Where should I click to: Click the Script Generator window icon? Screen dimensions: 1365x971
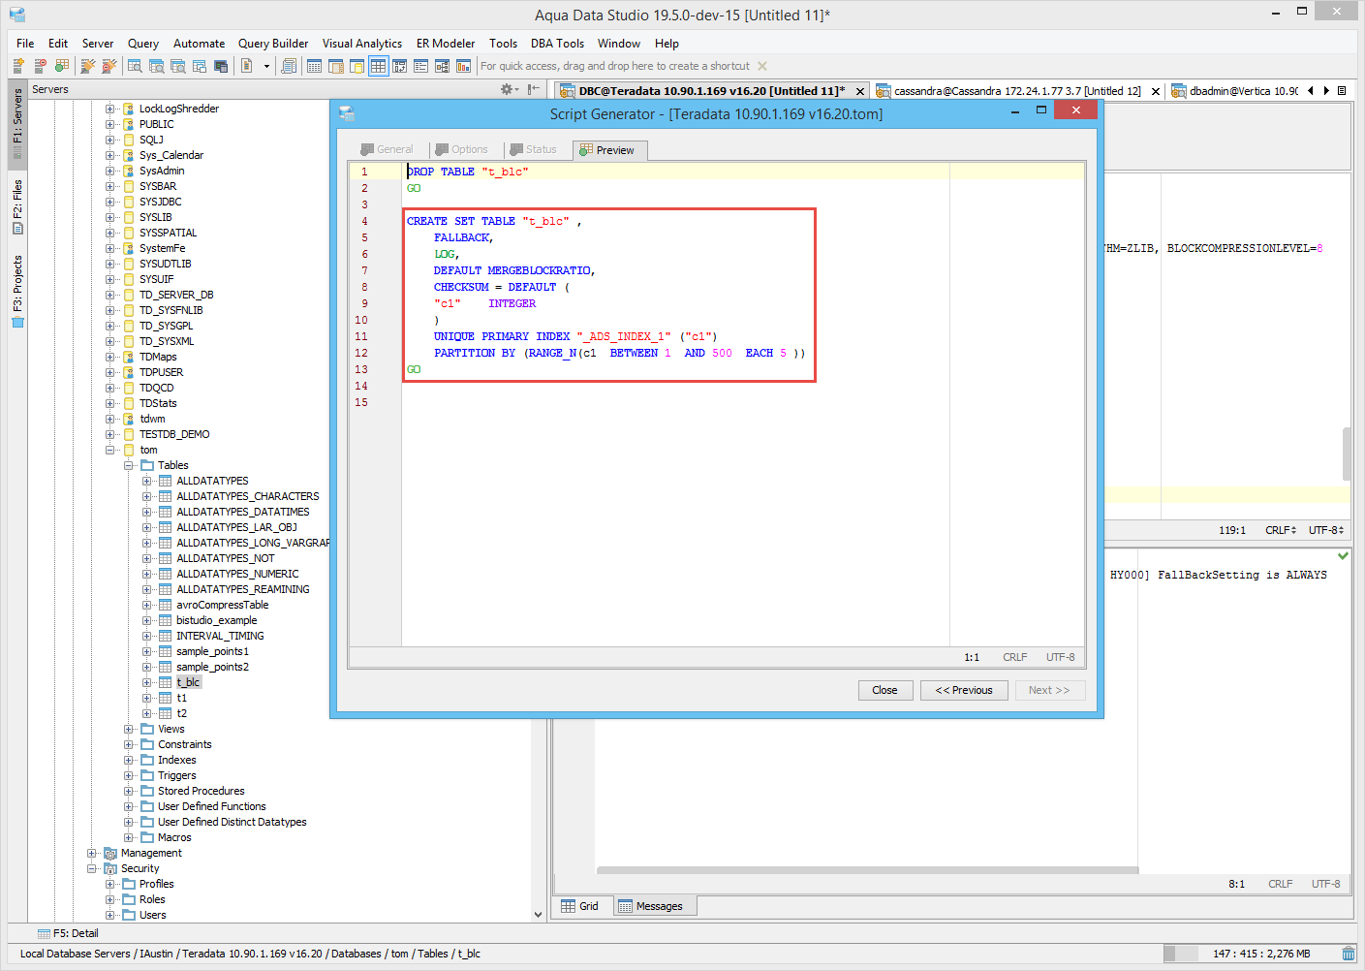point(347,113)
